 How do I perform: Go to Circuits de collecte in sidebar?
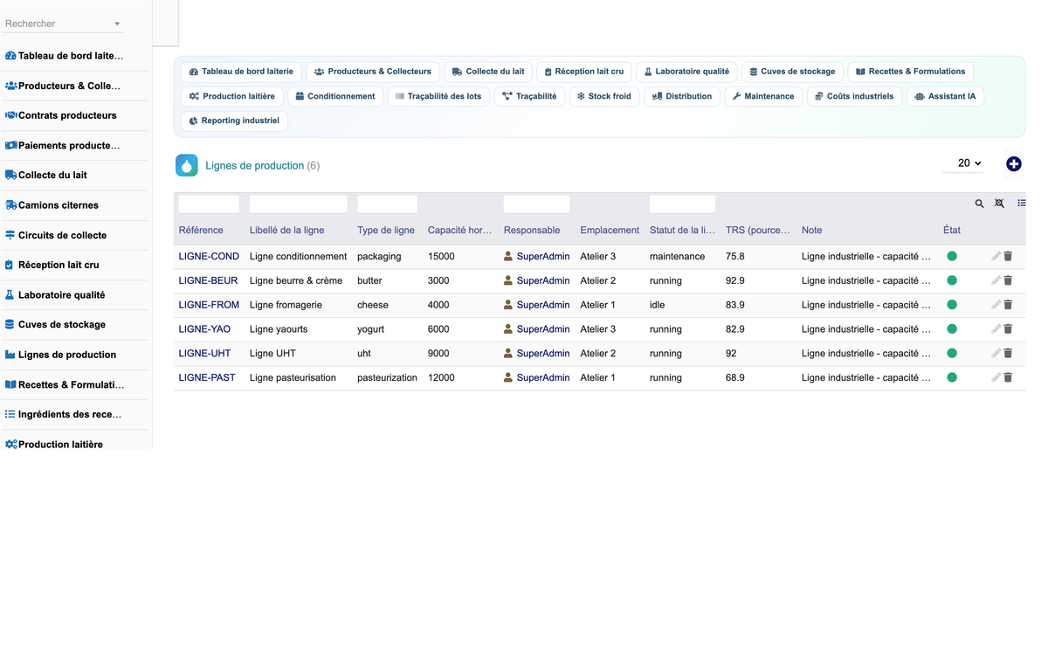point(62,235)
